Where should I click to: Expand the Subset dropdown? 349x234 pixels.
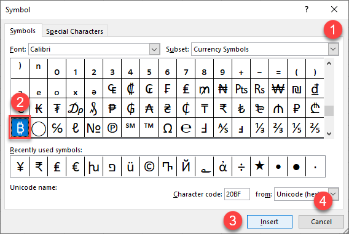coord(333,49)
